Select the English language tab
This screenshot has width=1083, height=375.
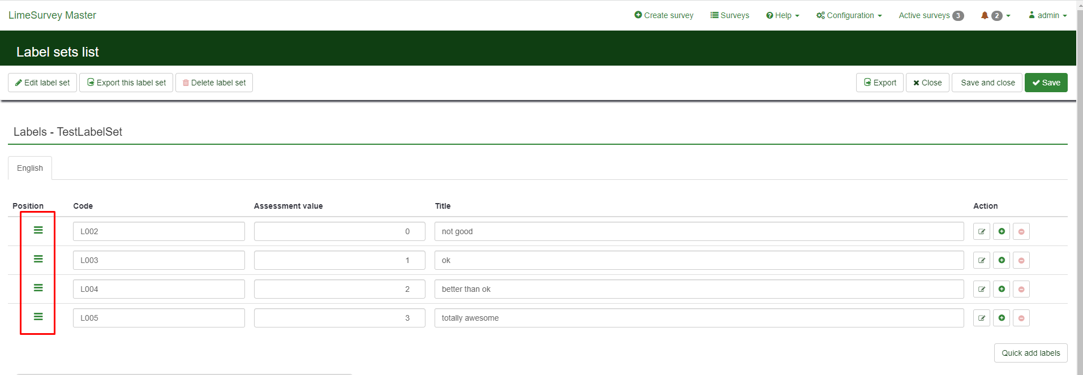[x=30, y=168]
